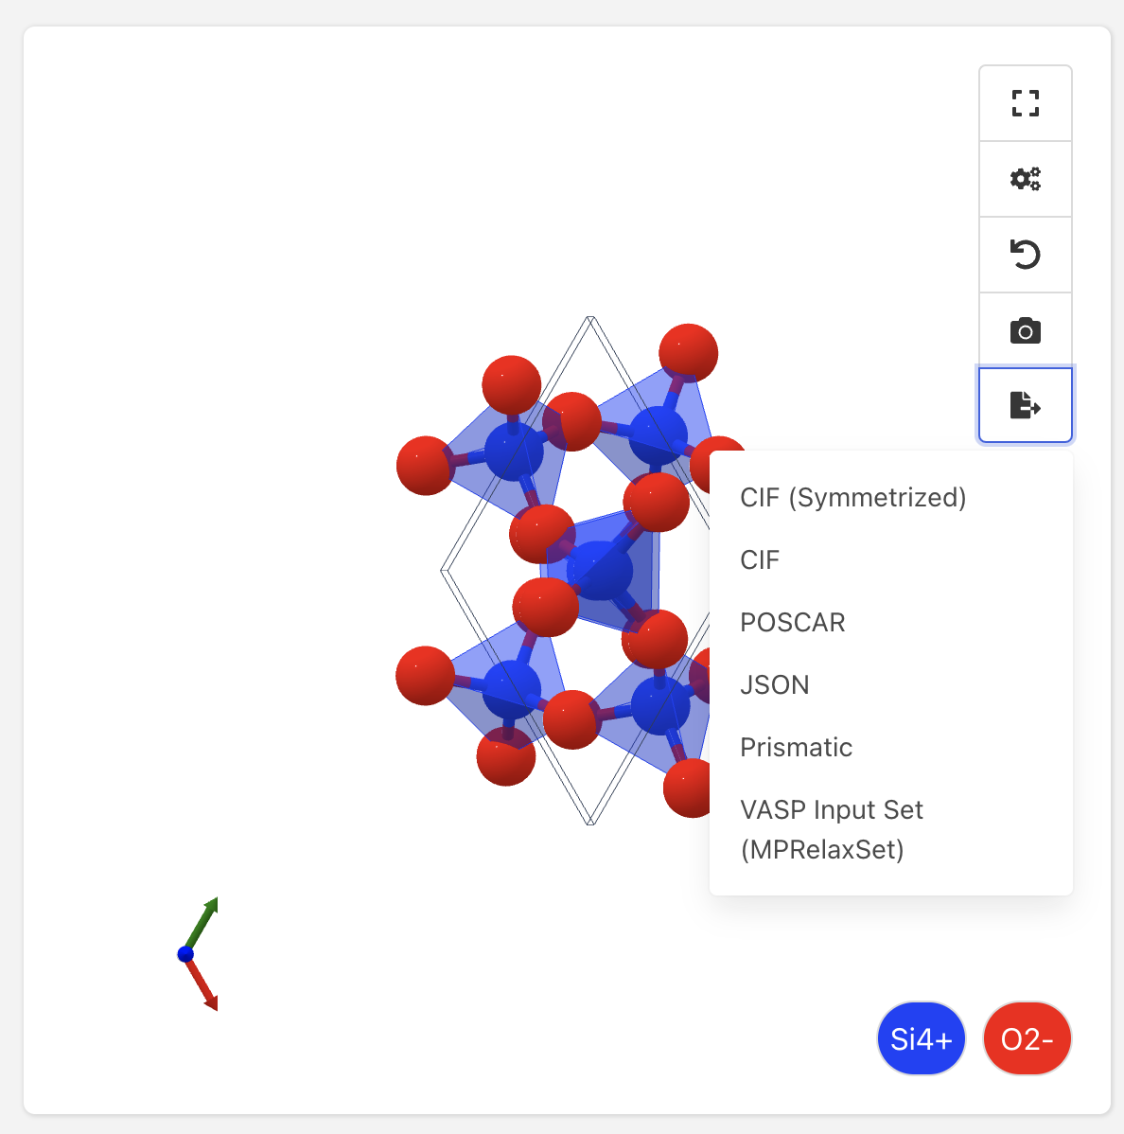The height and width of the screenshot is (1134, 1124).
Task: Click the fullscreen expand icon
Action: [x=1025, y=102]
